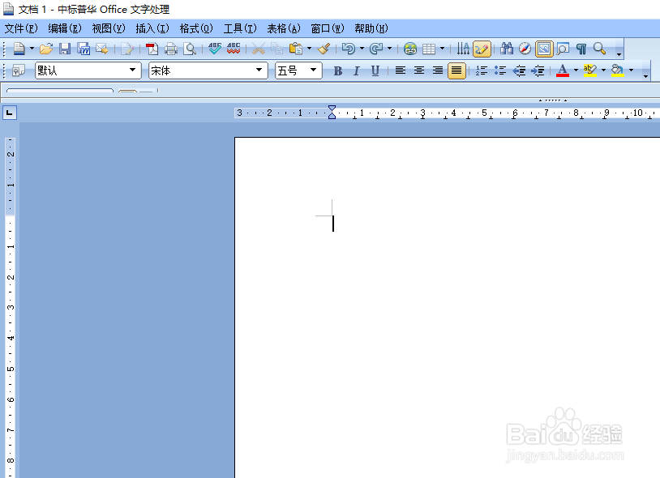Toggle italic formatting
The width and height of the screenshot is (660, 478).
point(358,70)
